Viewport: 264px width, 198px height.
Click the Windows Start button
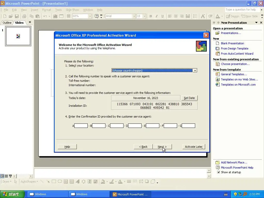12,194
